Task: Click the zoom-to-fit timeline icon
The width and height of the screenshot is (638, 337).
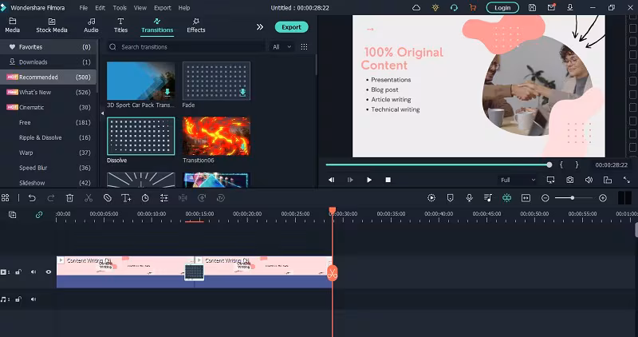Action: pos(526,198)
